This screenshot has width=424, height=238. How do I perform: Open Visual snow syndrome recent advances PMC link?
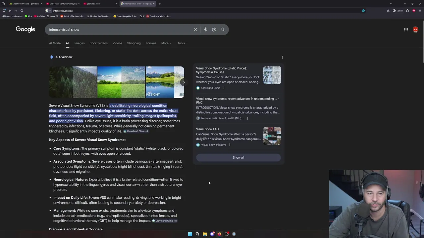238,100
